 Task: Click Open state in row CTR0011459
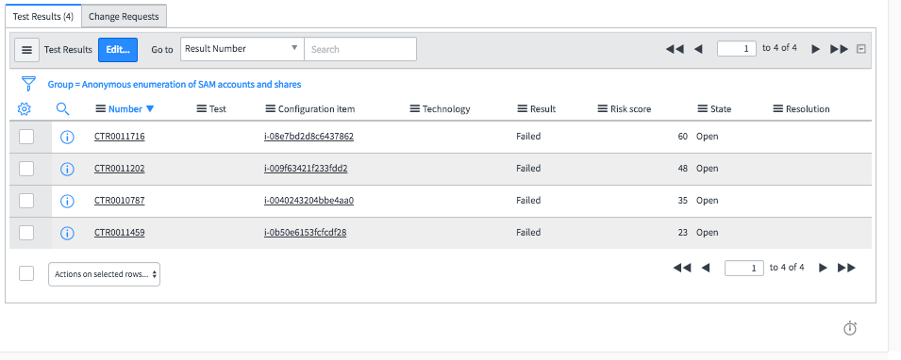coord(708,233)
